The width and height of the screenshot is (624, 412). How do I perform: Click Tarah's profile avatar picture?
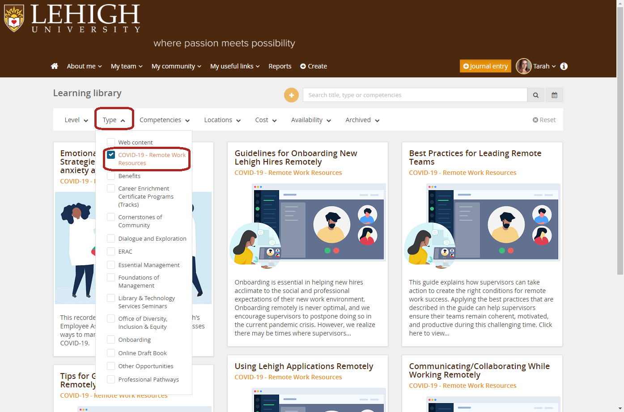pyautogui.click(x=523, y=66)
